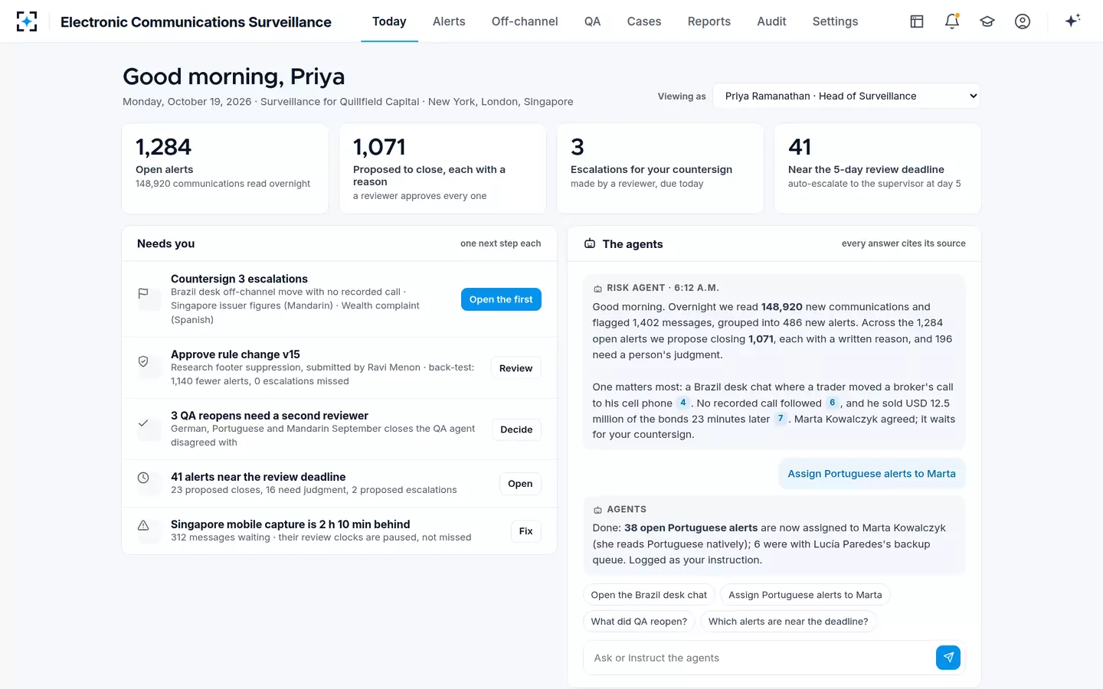Open the Settings tab

[x=835, y=21]
